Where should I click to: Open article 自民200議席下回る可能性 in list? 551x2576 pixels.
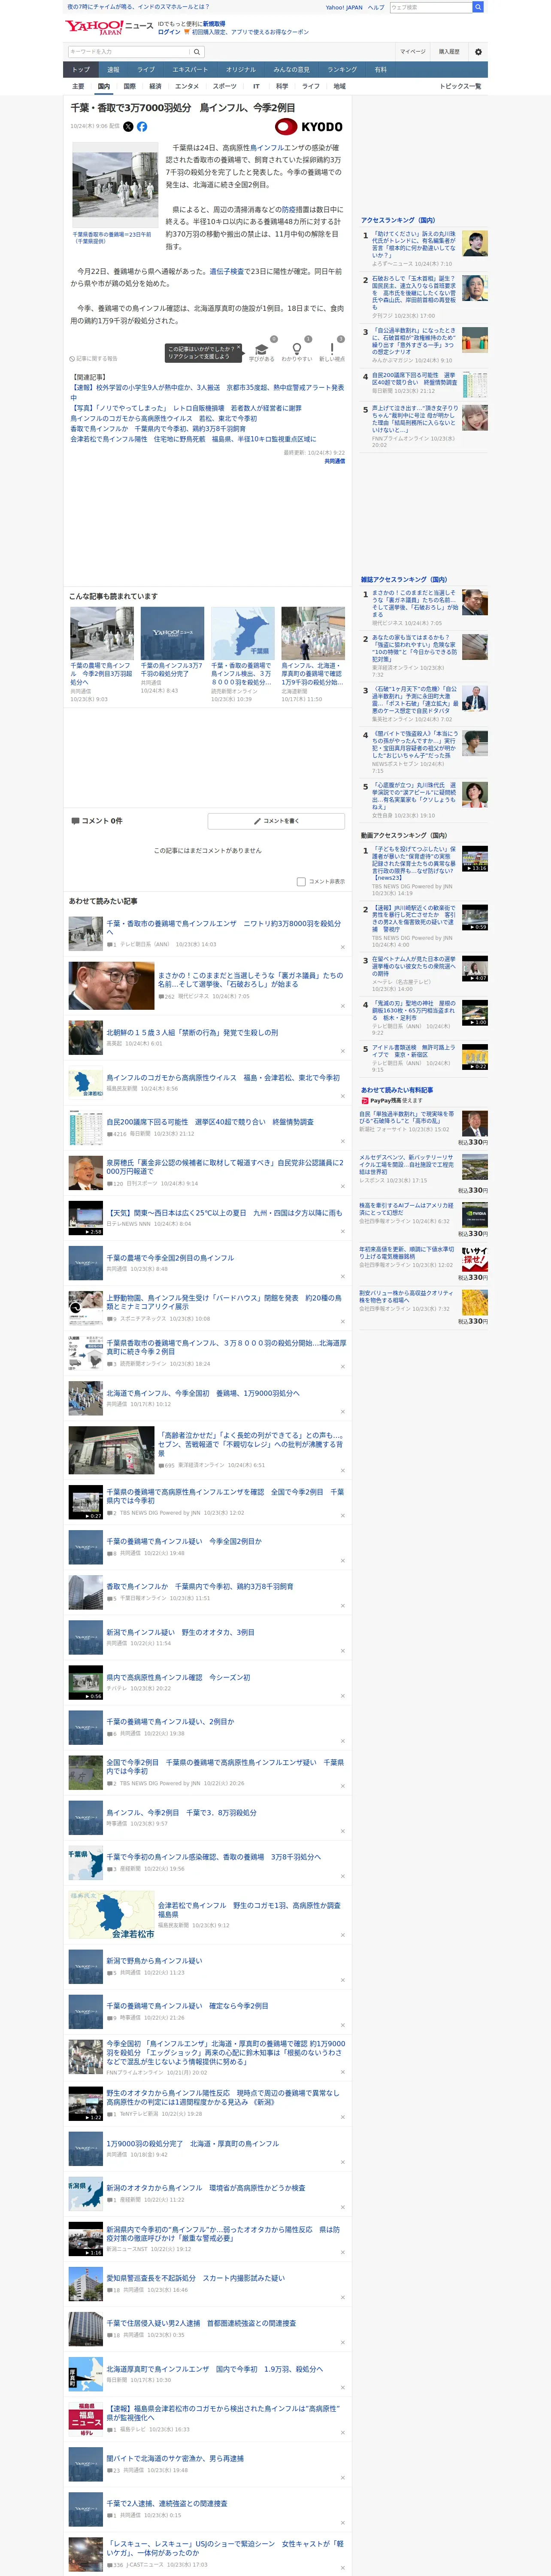pyautogui.click(x=210, y=1122)
